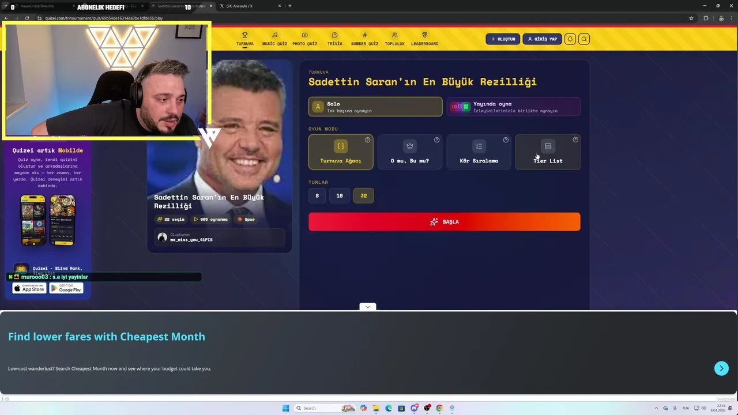738x415 pixels.
Task: Click 'Find lower fares with Cheapest Month'
Action: click(x=107, y=337)
